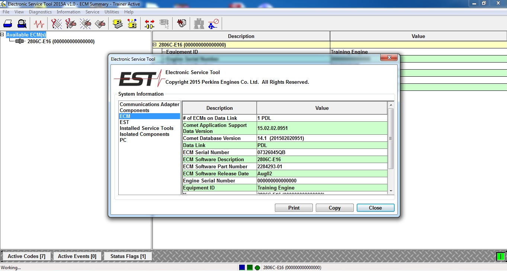Click the dialog Value column header
507x271 pixels.
click(x=322, y=108)
